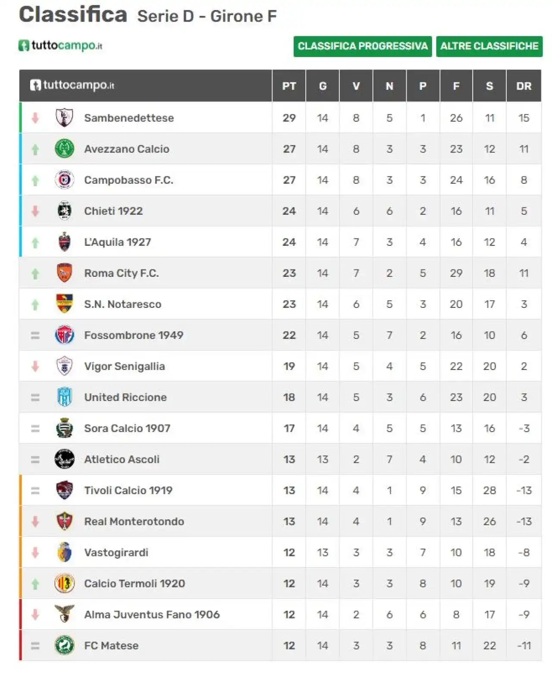Select the Fossombrone 1949 team badge
This screenshot has height=677, width=552.
(65, 335)
